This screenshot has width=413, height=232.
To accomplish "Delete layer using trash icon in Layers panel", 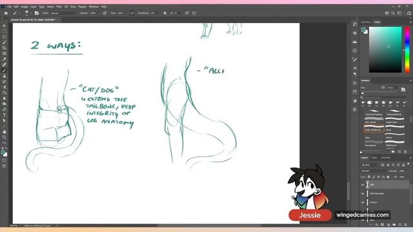I will pyautogui.click(x=405, y=225).
